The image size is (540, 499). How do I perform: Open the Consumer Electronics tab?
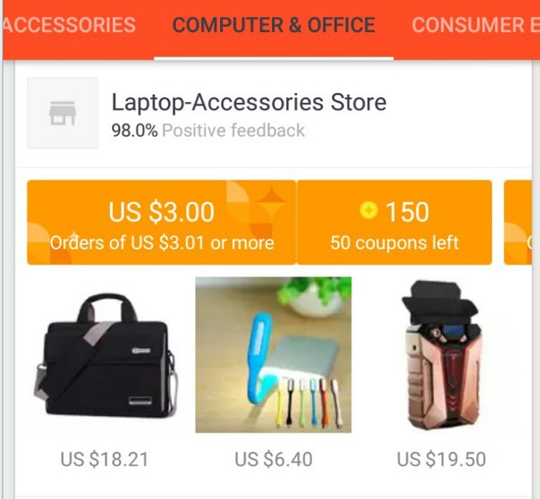pos(476,25)
